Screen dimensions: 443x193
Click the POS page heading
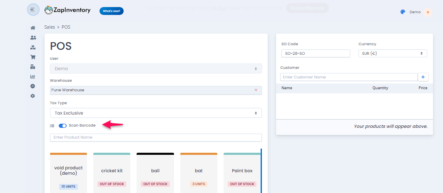coord(61,46)
